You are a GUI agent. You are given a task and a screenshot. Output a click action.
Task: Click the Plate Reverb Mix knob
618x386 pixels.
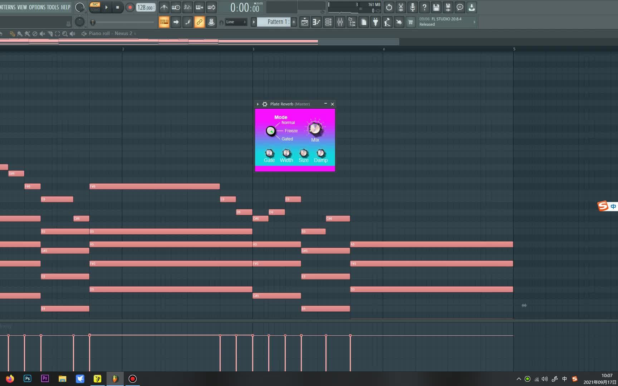tap(315, 128)
